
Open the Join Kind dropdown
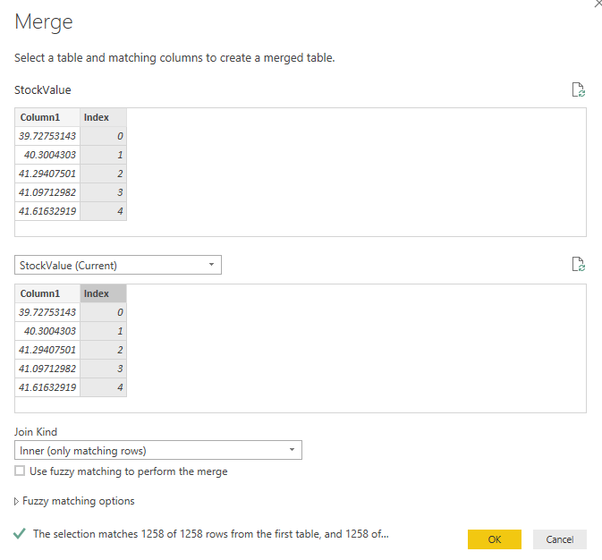click(x=158, y=450)
